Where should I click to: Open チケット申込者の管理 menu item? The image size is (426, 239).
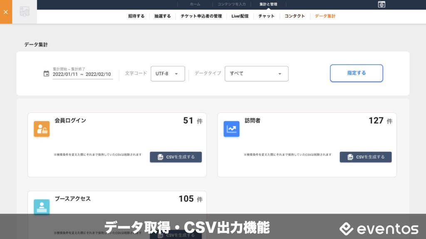click(201, 16)
